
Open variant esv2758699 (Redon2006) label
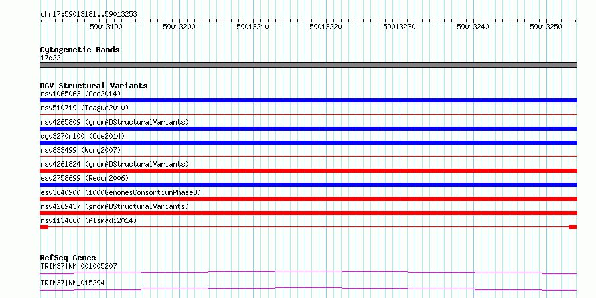pyautogui.click(x=84, y=178)
